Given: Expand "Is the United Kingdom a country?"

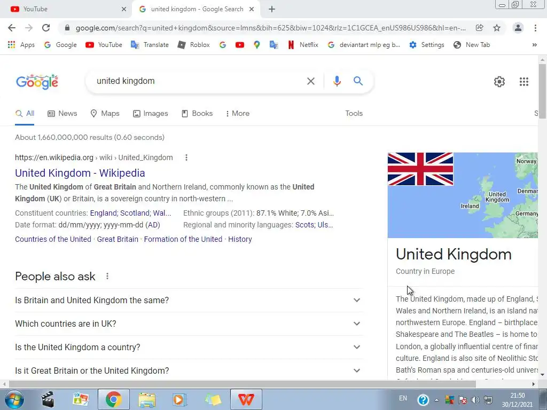Looking at the screenshot, I should click(189, 347).
